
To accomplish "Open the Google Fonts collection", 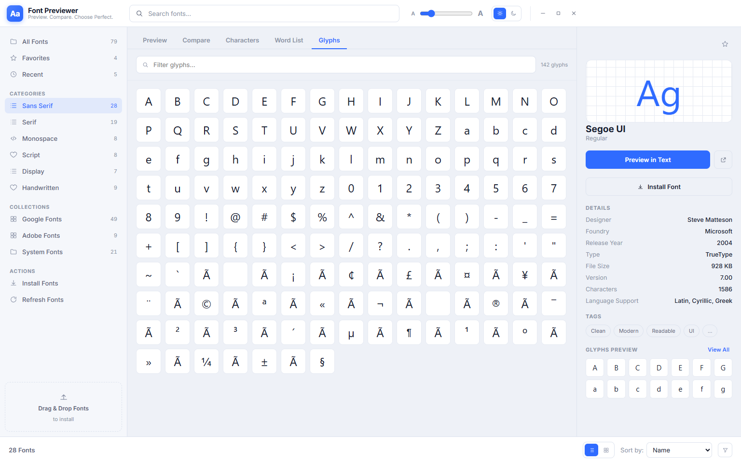I will click(63, 219).
